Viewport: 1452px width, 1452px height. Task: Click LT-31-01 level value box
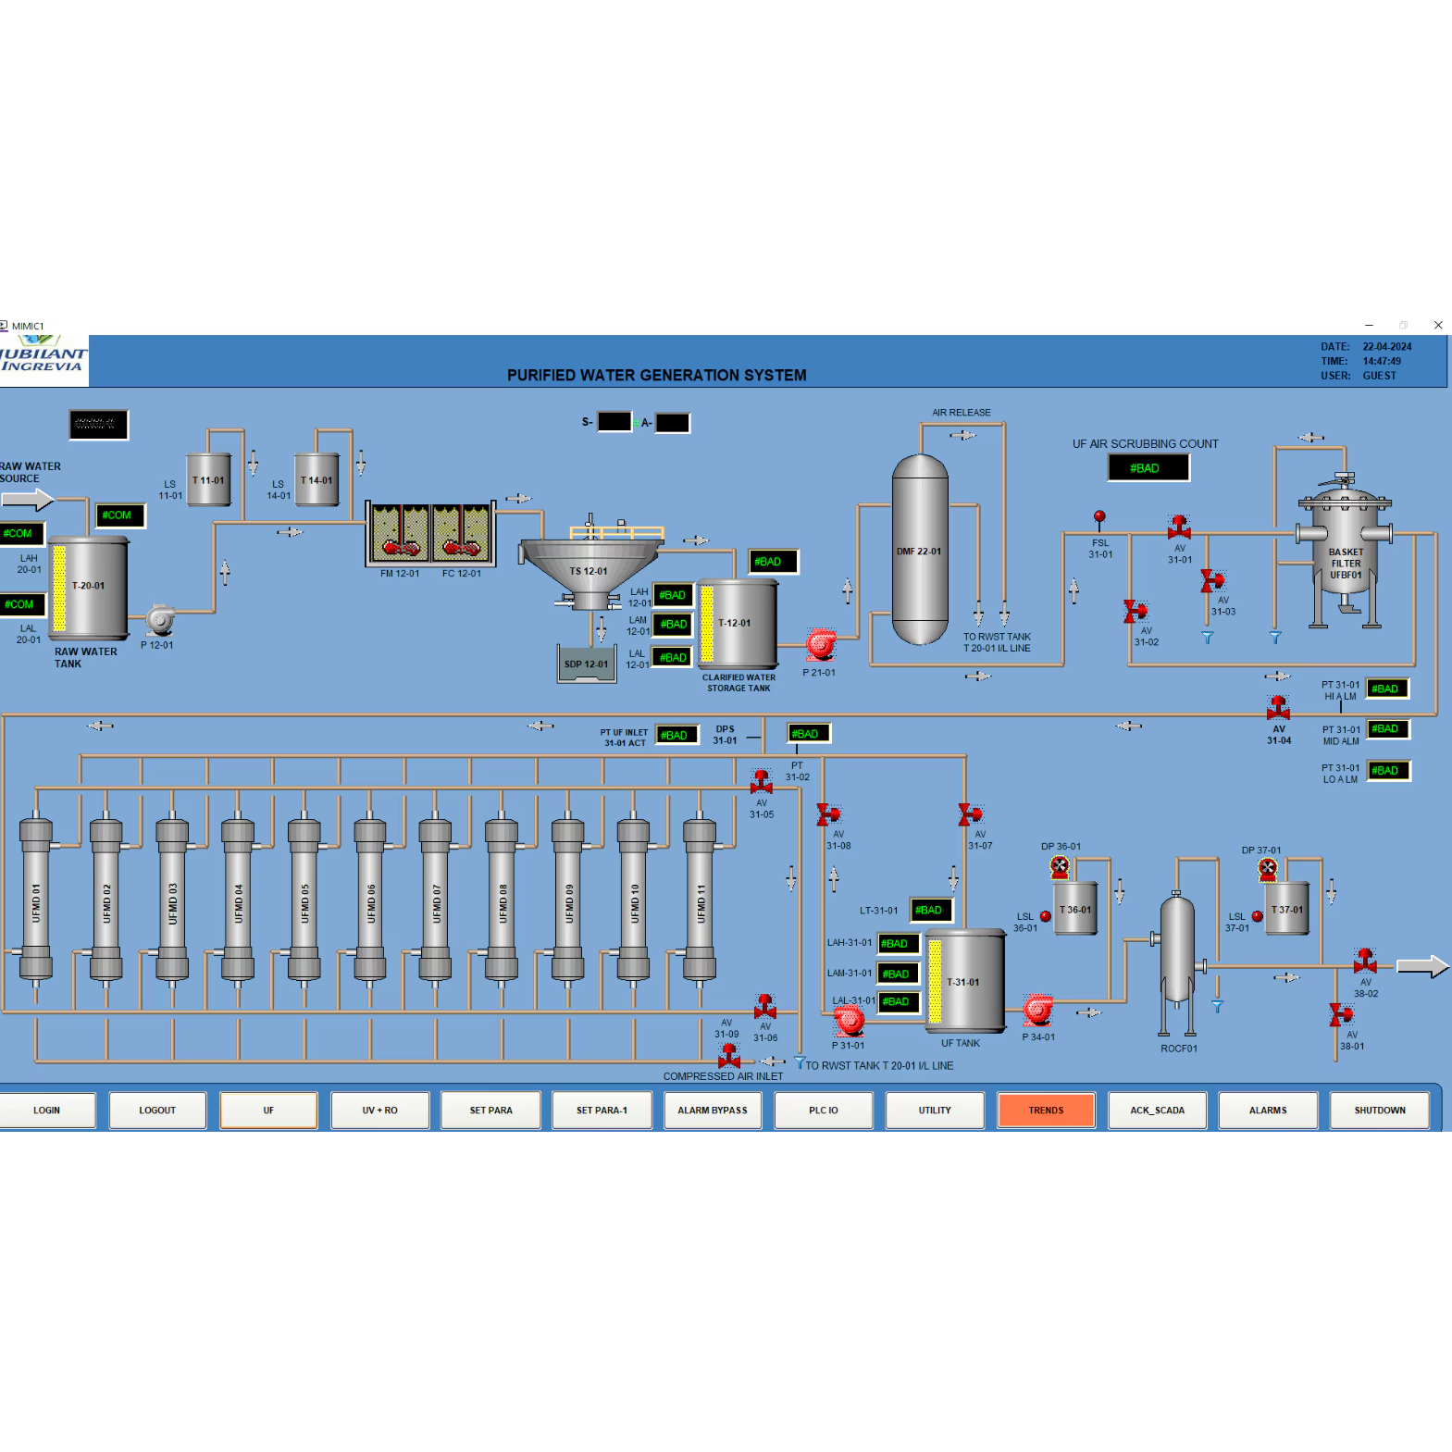click(931, 911)
